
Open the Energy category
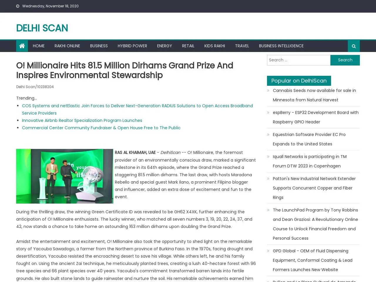(164, 46)
